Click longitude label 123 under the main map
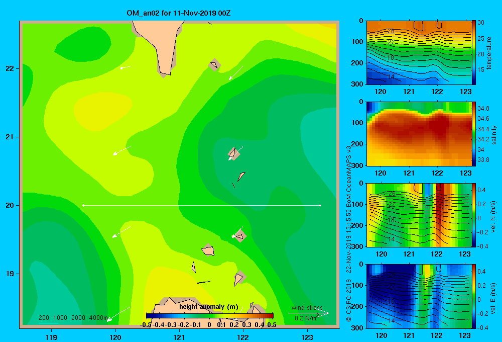The width and height of the screenshot is (502, 342). [307, 337]
